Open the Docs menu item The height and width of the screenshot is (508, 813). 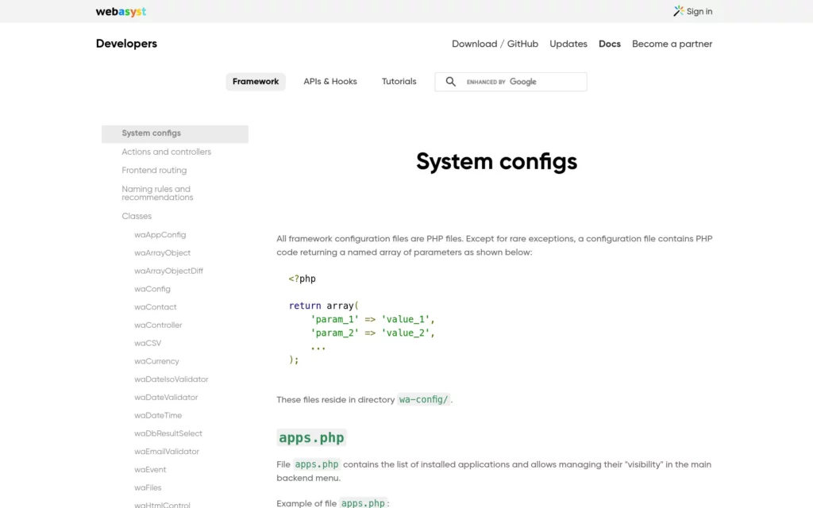click(609, 44)
